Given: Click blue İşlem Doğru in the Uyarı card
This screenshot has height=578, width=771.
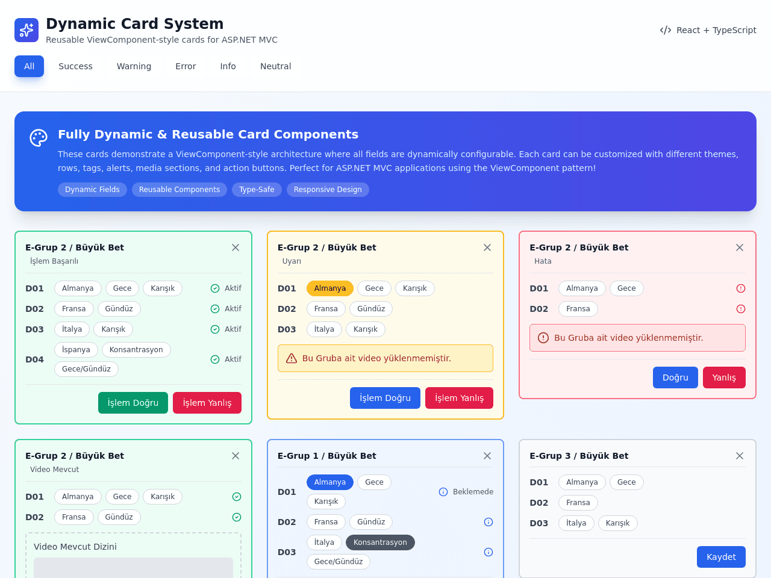Looking at the screenshot, I should coord(385,398).
